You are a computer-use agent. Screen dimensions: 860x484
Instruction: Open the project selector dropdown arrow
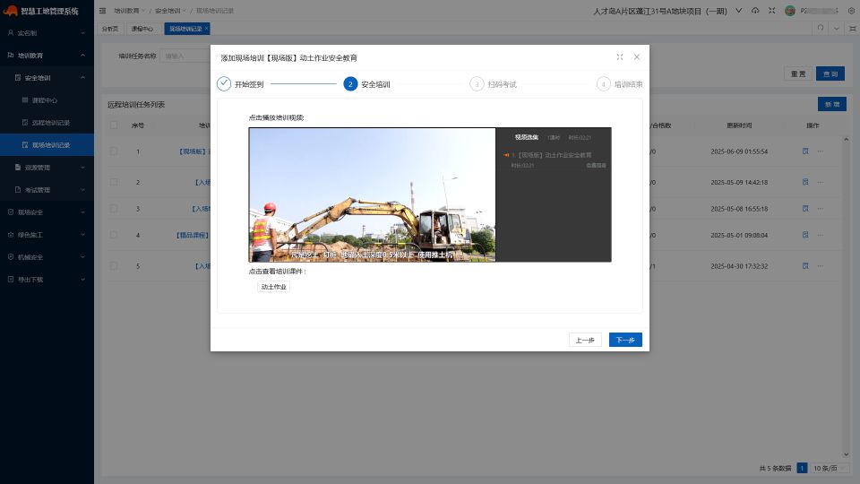[739, 11]
